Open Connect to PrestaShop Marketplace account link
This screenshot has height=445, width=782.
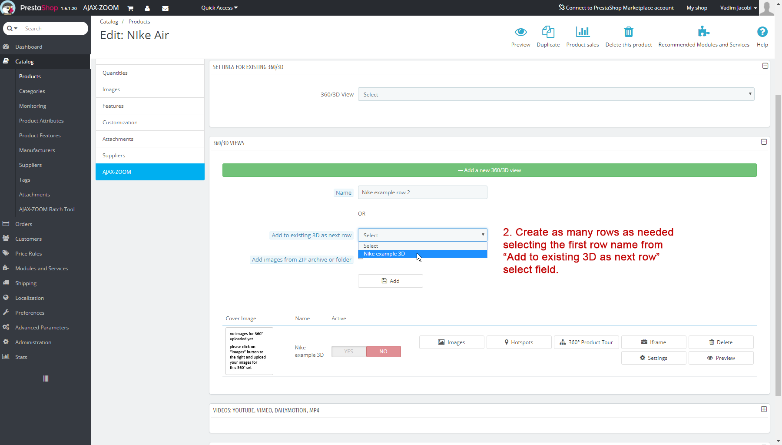(x=616, y=8)
